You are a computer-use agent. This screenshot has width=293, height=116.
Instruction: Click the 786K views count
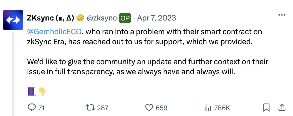click(222, 108)
